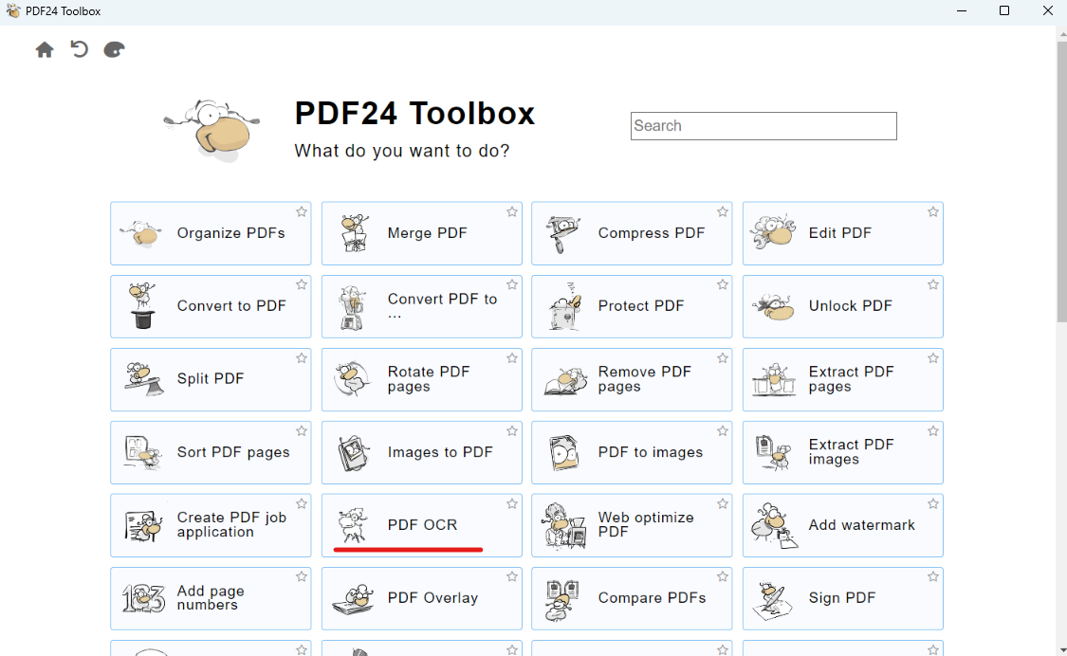Open the Web optimize PDF label
This screenshot has width=1067, height=656.
click(646, 524)
